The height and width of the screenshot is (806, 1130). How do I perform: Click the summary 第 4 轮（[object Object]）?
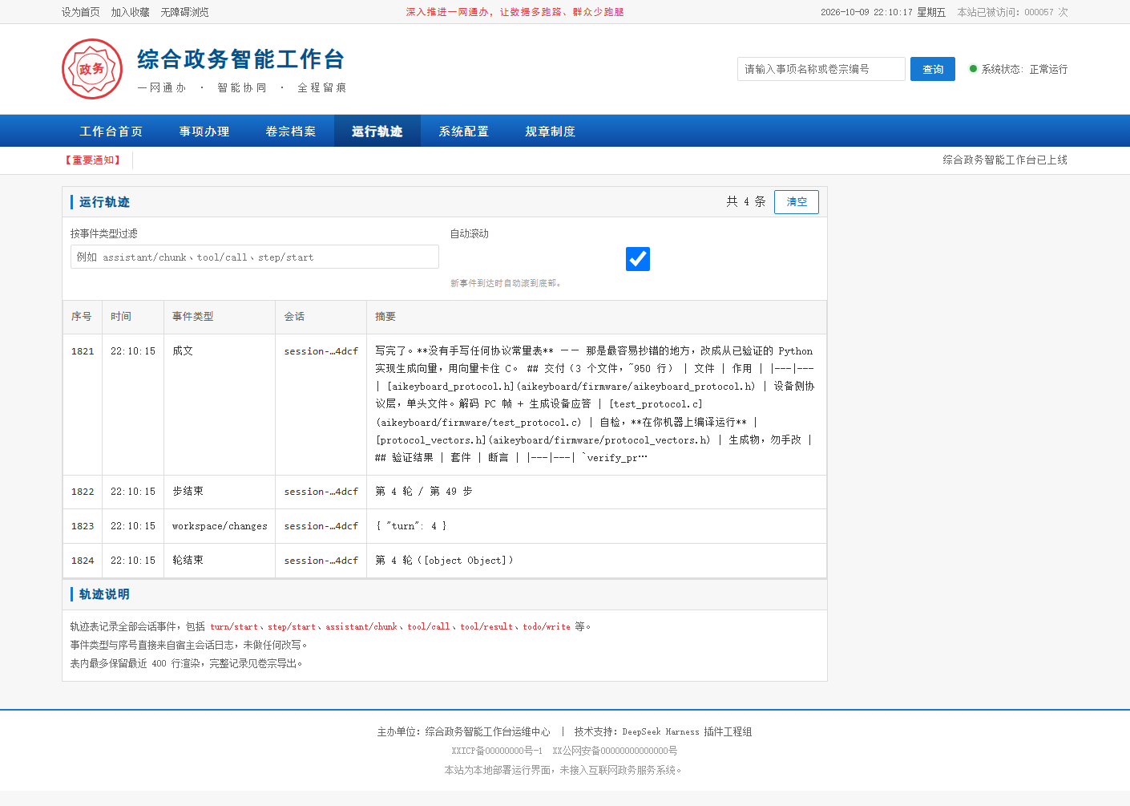point(445,561)
